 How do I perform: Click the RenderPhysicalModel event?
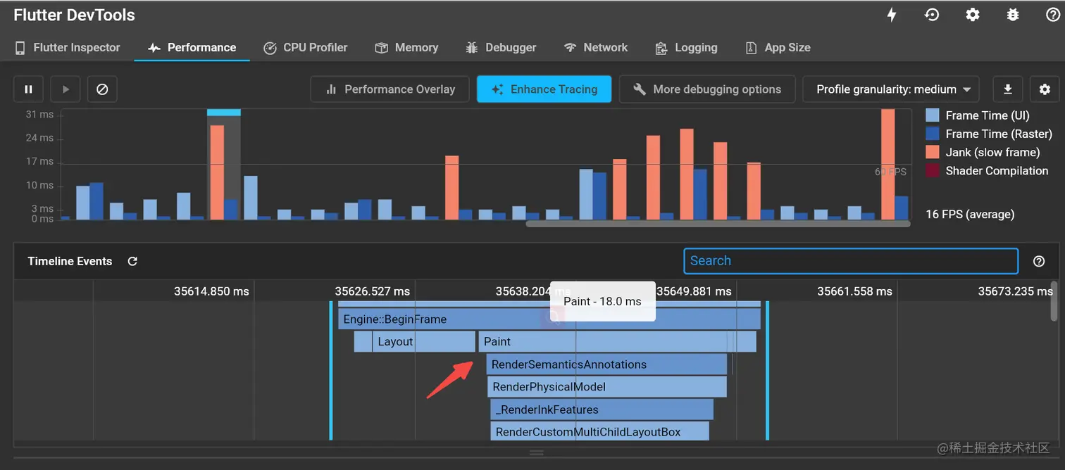click(x=606, y=387)
